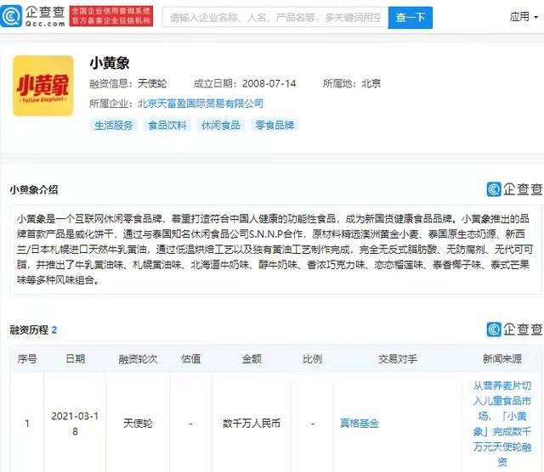This screenshot has width=544, height=472.
Task: Open the 从营养麦片切入儿童食品市场 news link
Action: [x=502, y=424]
